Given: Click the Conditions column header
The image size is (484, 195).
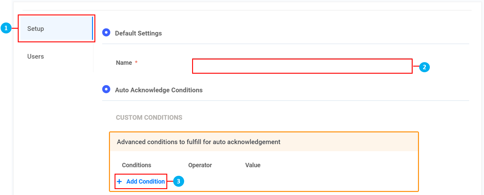Looking at the screenshot, I should tap(136, 165).
